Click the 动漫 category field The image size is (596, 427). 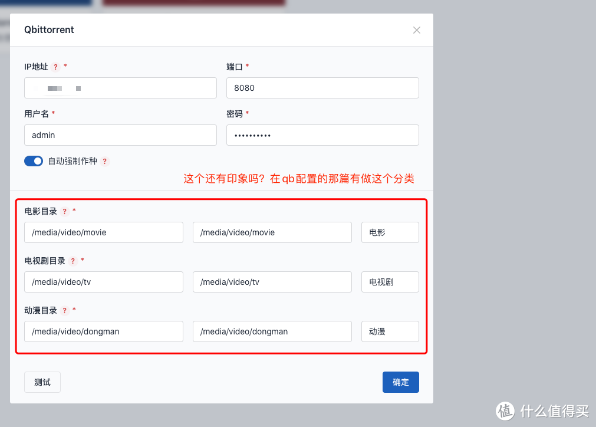tap(390, 331)
